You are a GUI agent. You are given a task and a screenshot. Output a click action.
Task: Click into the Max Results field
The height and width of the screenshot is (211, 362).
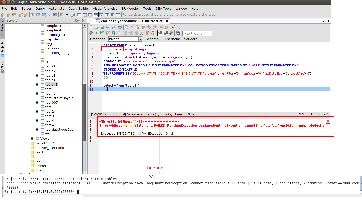(197, 33)
